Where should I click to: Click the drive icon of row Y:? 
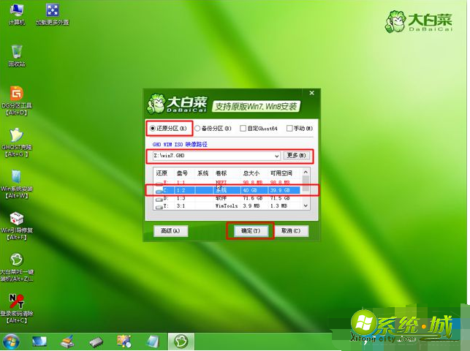click(159, 206)
